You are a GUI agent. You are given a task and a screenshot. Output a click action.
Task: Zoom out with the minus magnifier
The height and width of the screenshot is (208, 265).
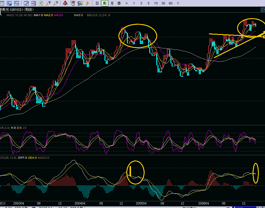56,3
